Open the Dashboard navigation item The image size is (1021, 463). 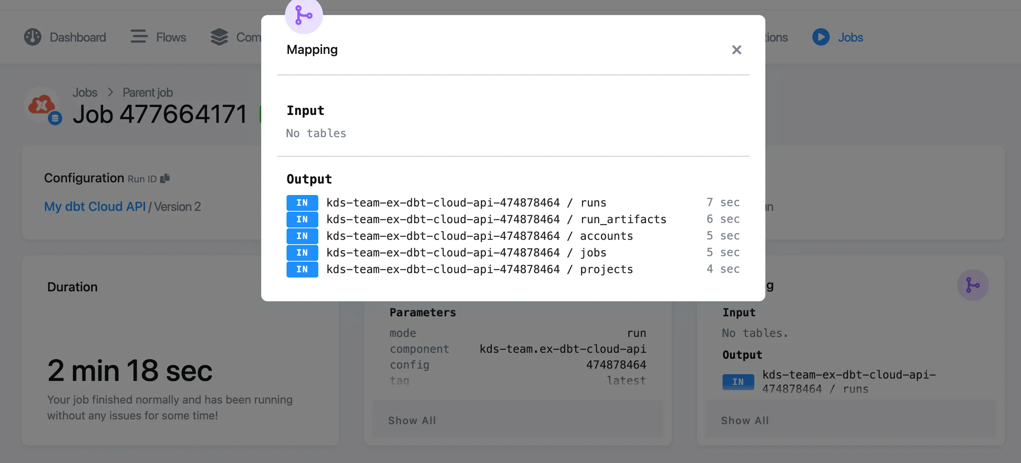tap(78, 37)
